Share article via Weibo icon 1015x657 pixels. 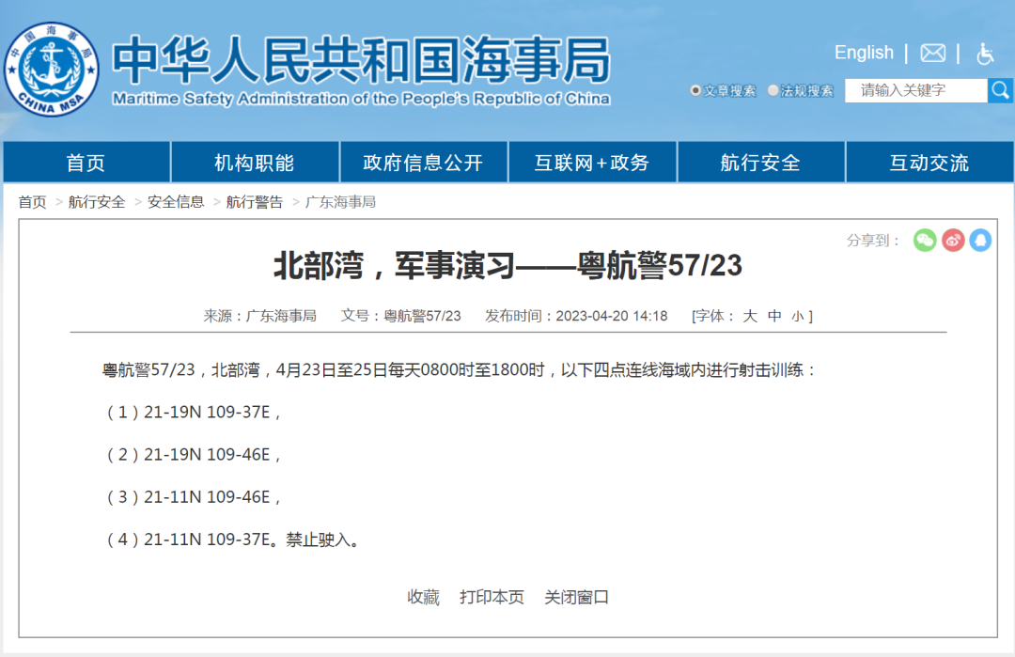[x=953, y=241]
